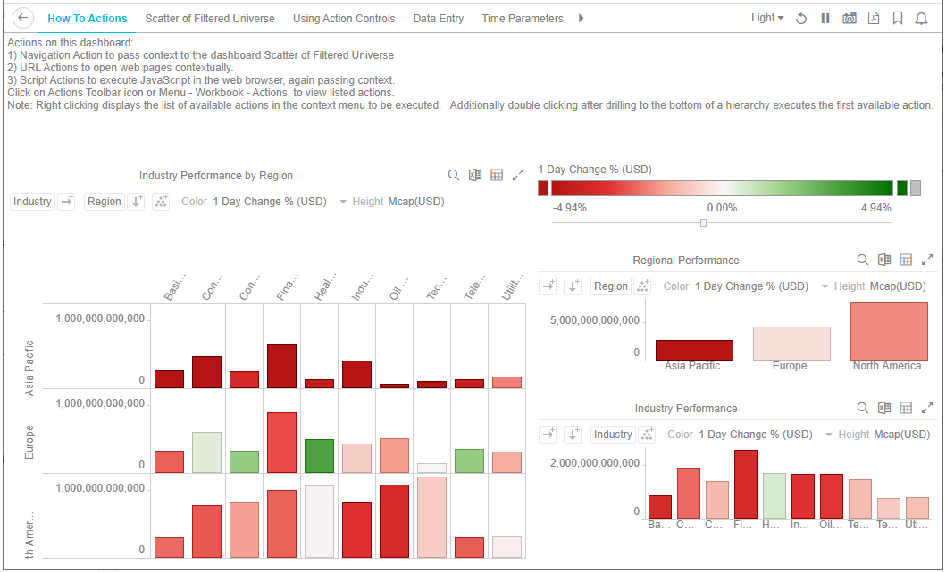Export dashboard using the PDF icon

coord(873,19)
